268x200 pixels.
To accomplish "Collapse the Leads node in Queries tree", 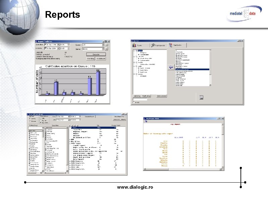I will (x=134, y=66).
